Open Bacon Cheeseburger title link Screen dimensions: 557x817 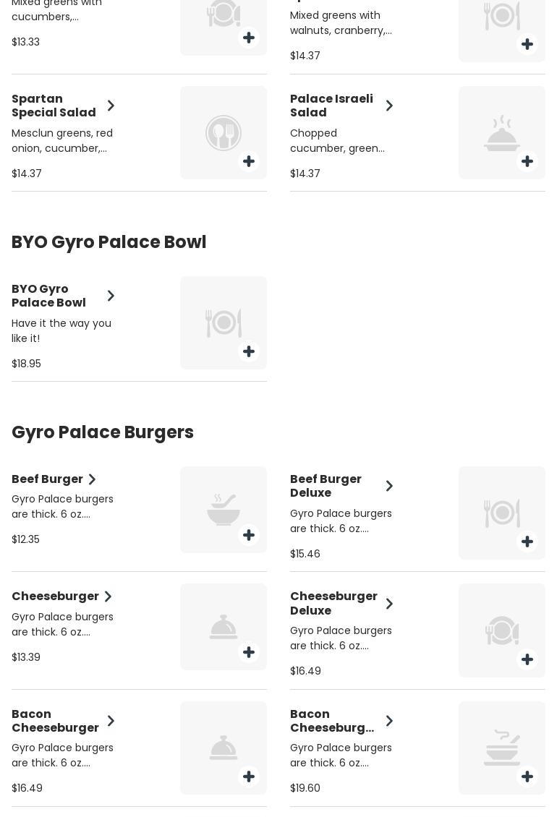[55, 721]
